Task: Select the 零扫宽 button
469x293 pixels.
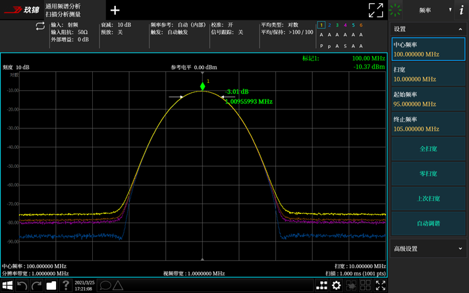Action: point(428,173)
